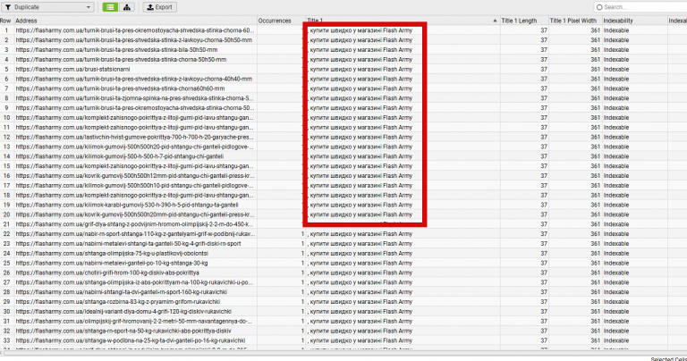Open the Duplicate filter dropdown
This screenshot has height=361, width=687.
click(47, 7)
